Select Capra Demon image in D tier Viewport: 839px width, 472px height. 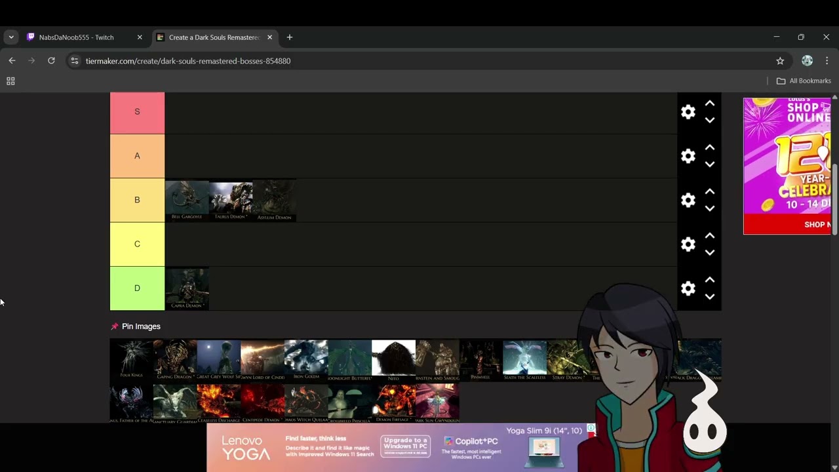(187, 288)
